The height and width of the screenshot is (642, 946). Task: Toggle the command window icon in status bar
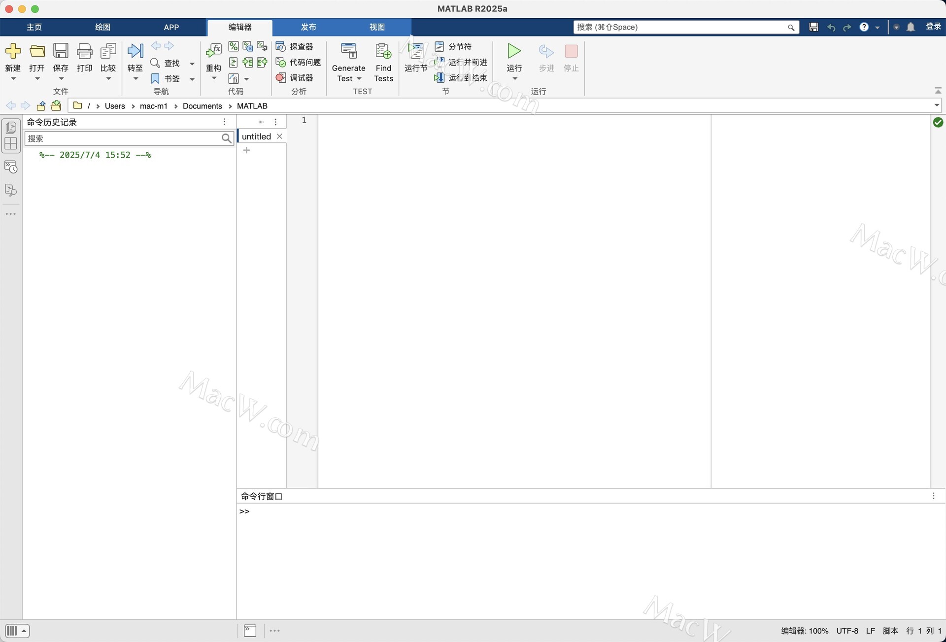tap(250, 631)
